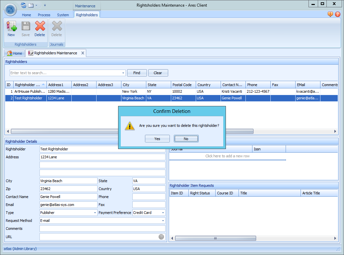Open the Type dropdown showing Publisher

[x=95, y=213]
